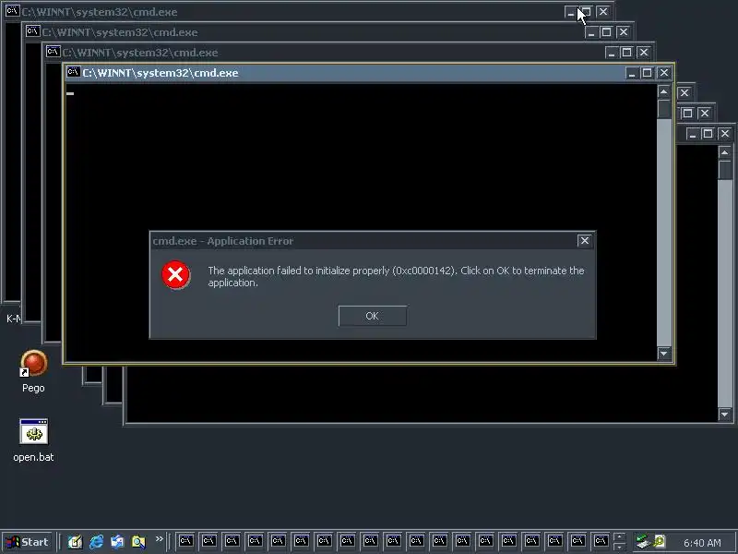The image size is (738, 554).
Task: Open the Start menu
Action: (x=27, y=542)
